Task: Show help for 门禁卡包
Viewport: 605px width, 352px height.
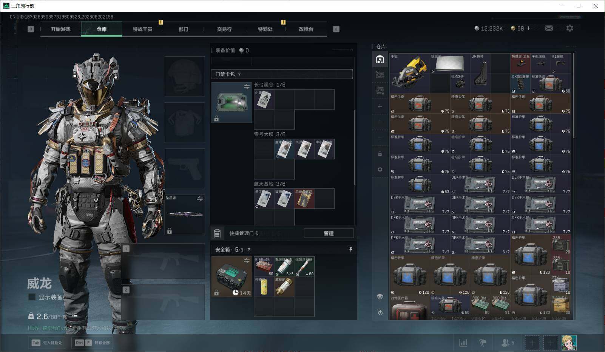Action: click(x=239, y=74)
